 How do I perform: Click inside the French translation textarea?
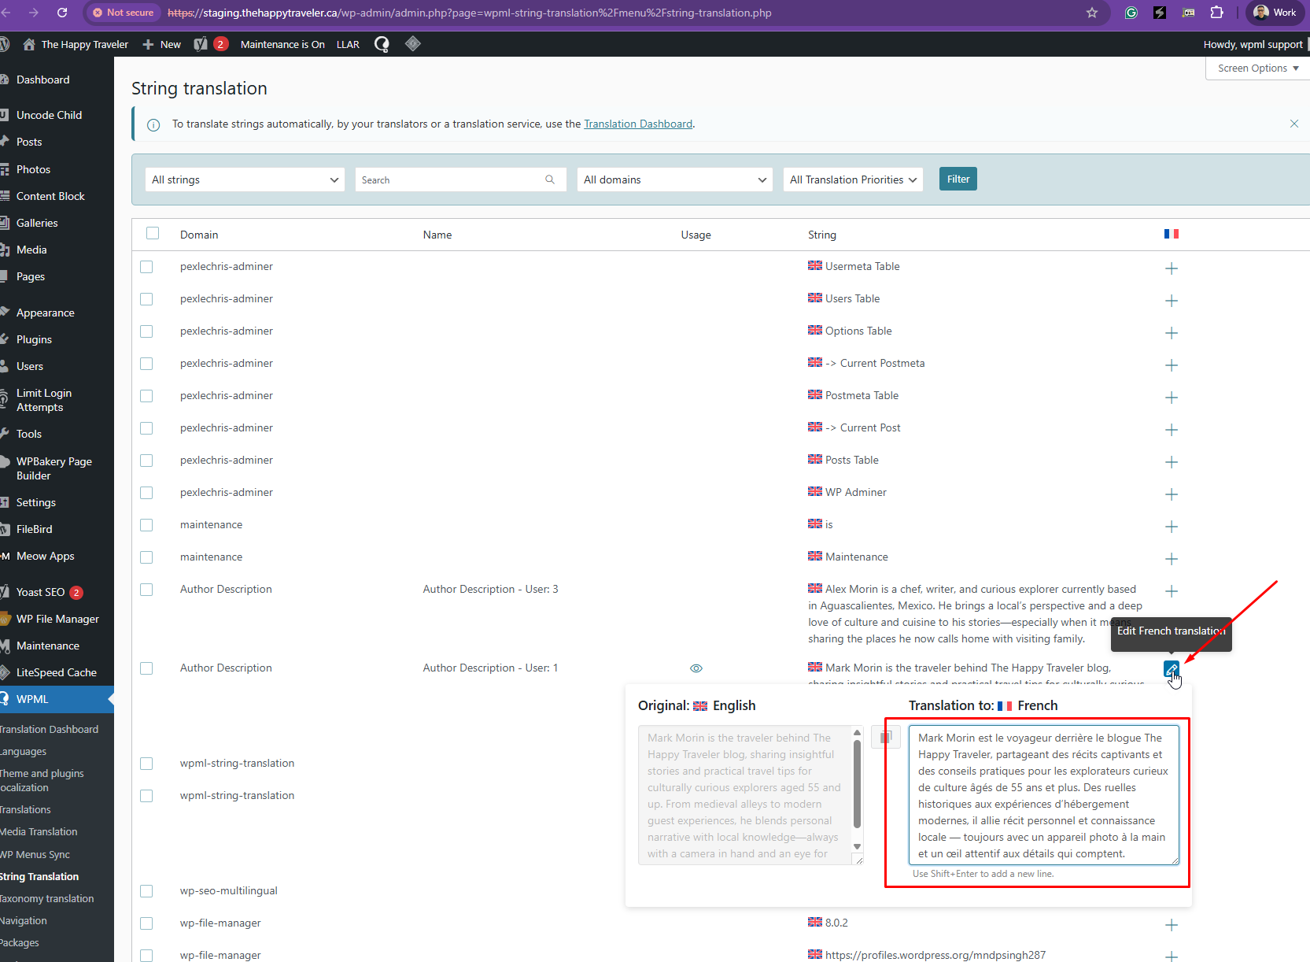click(1043, 795)
